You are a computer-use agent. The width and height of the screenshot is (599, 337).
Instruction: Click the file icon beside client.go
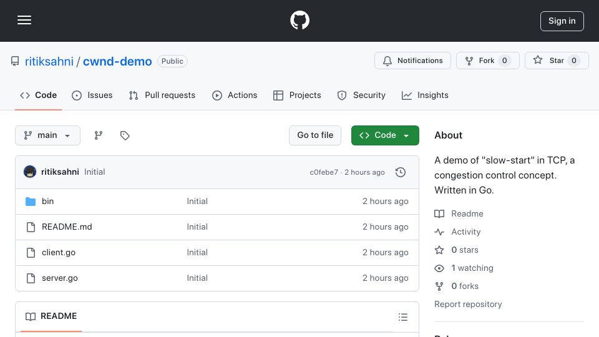pyautogui.click(x=31, y=253)
